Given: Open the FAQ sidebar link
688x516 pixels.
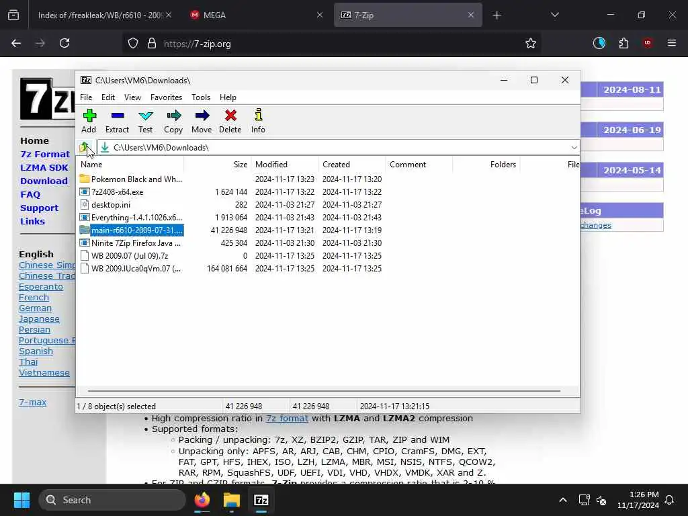Looking at the screenshot, I should [30, 194].
